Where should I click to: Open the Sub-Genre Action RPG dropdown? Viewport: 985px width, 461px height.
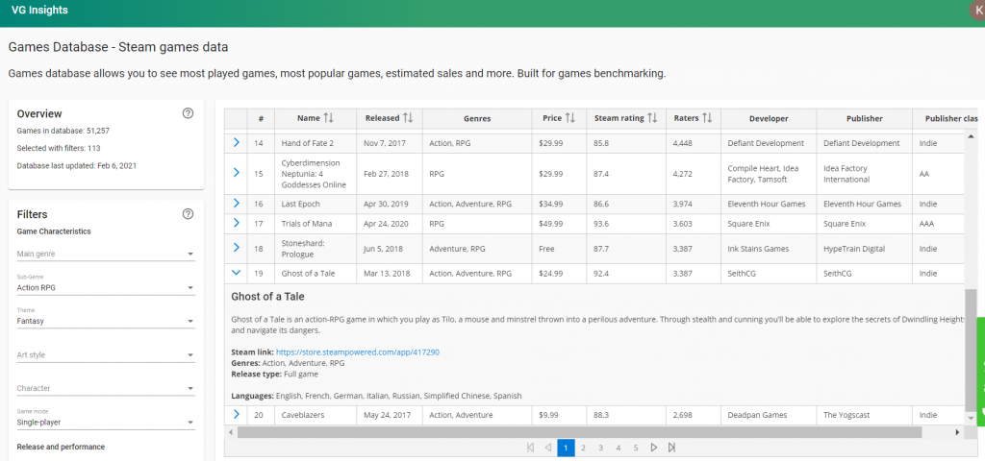(x=106, y=288)
